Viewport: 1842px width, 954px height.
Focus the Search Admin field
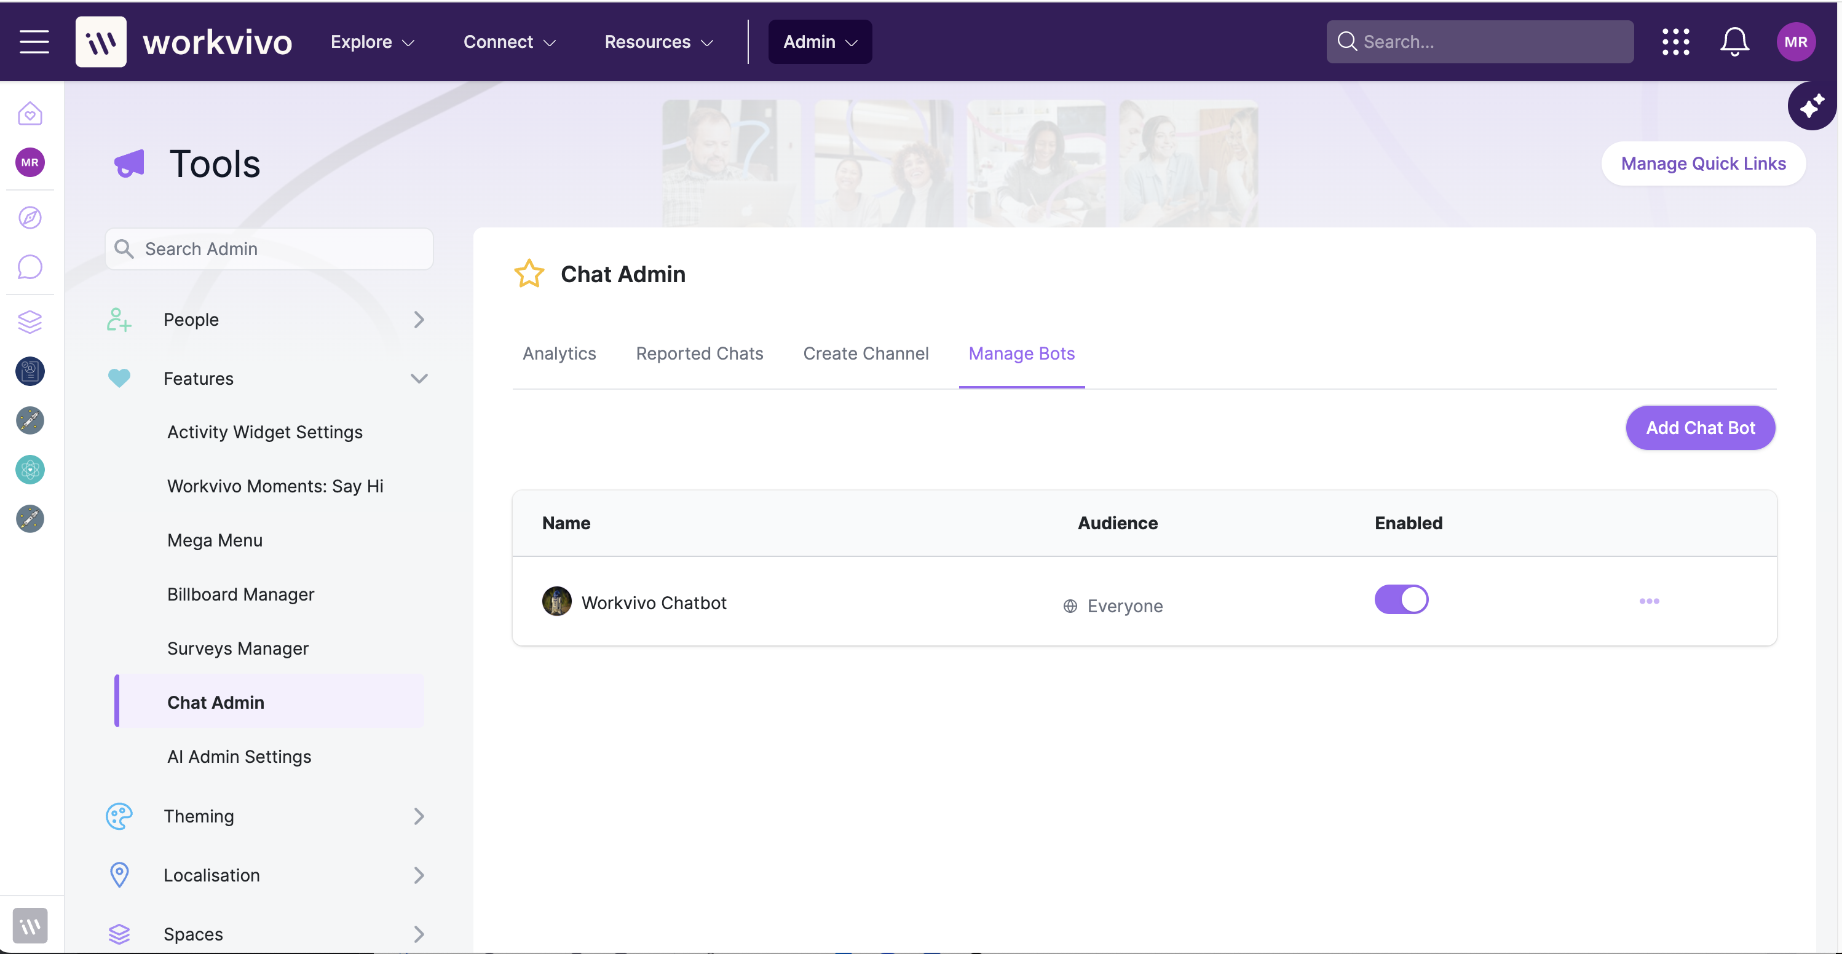[269, 248]
